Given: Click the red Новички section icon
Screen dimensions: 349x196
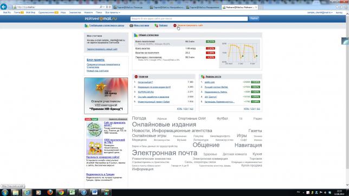Looking at the screenshot, I should click(x=136, y=76).
